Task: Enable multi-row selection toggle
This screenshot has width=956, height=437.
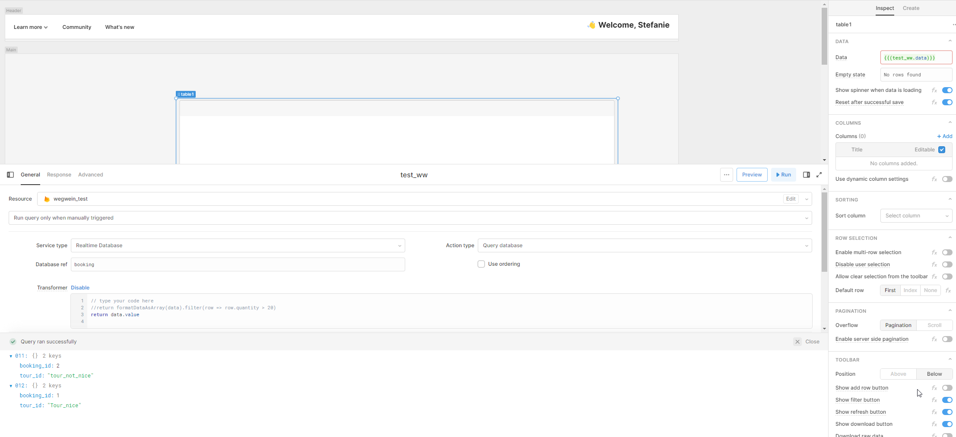Action: 947,252
